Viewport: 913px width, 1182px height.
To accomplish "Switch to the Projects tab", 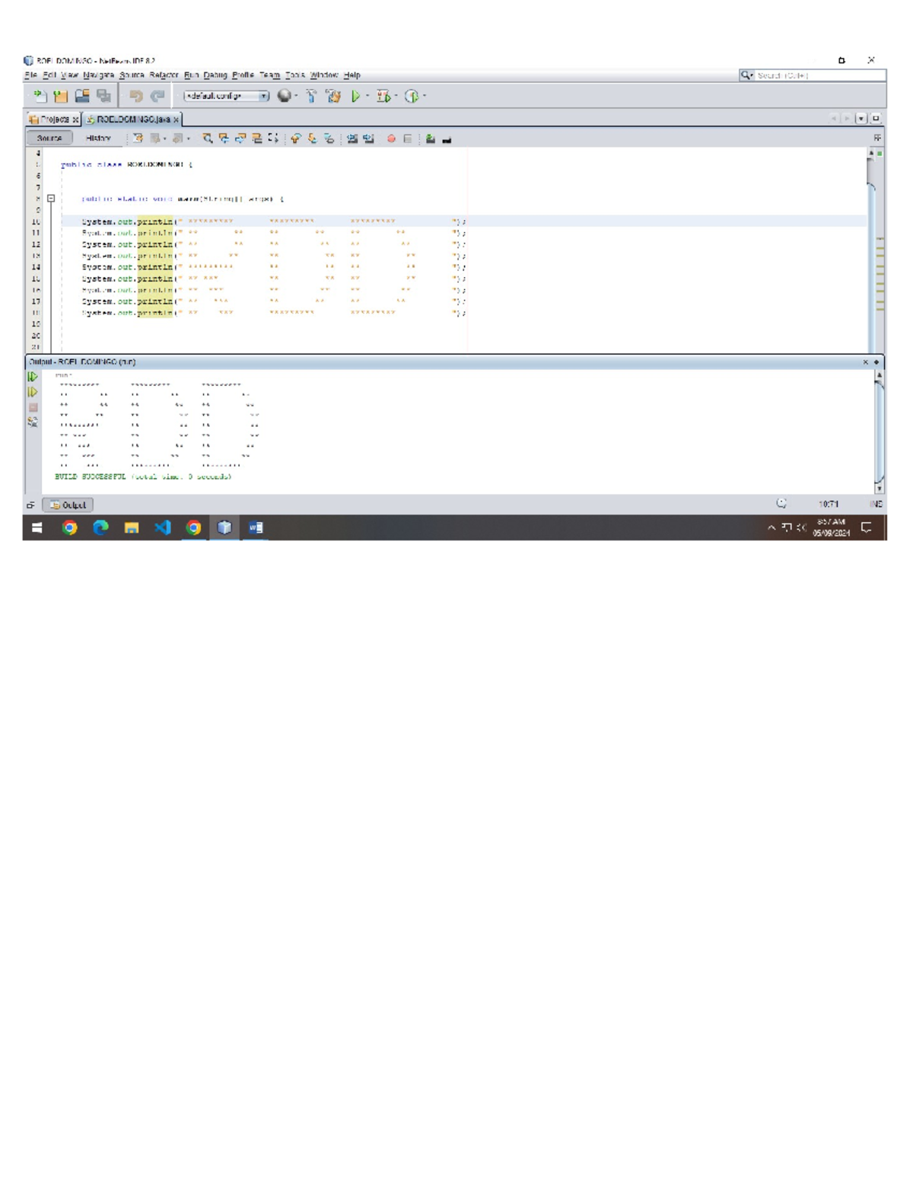I will pyautogui.click(x=53, y=119).
